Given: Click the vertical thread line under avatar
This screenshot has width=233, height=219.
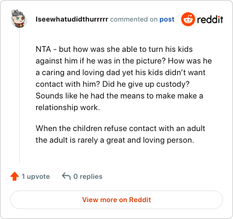Looking at the screenshot, I should click(x=19, y=95).
